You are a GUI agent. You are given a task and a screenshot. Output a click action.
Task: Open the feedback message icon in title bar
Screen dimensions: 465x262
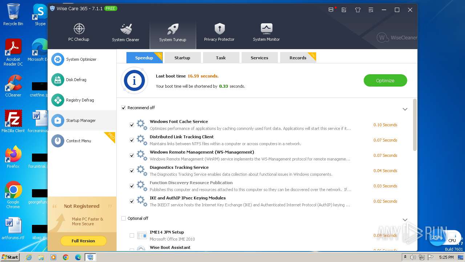click(331, 10)
